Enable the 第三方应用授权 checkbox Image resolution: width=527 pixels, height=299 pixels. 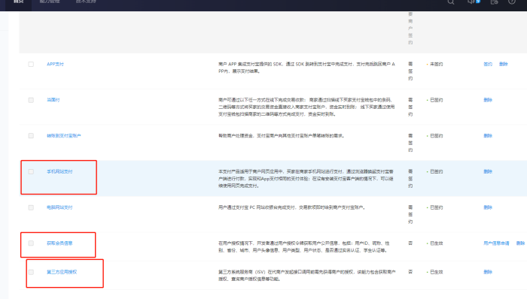click(31, 272)
